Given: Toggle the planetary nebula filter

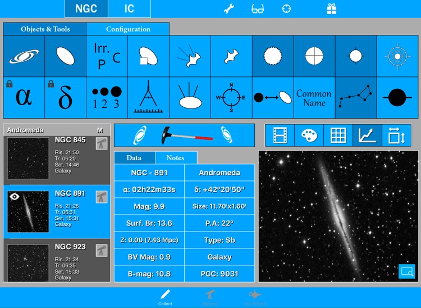Looking at the screenshot, I should click(356, 56).
